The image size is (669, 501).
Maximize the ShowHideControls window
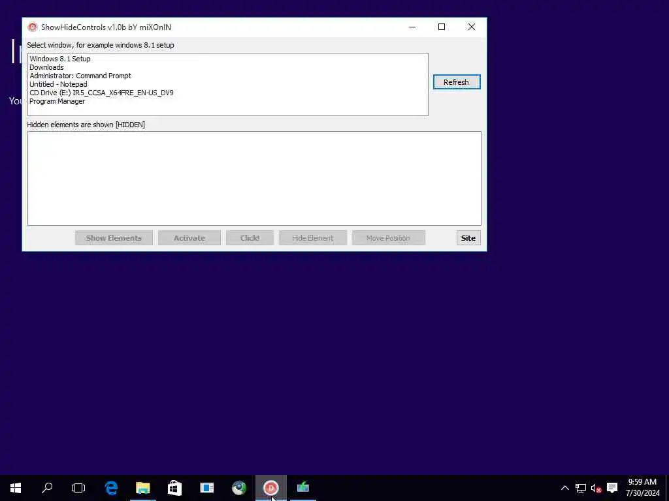coord(442,27)
